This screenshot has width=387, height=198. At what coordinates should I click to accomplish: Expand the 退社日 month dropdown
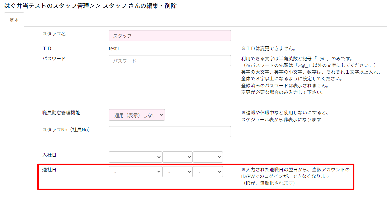pyautogui.click(x=177, y=172)
